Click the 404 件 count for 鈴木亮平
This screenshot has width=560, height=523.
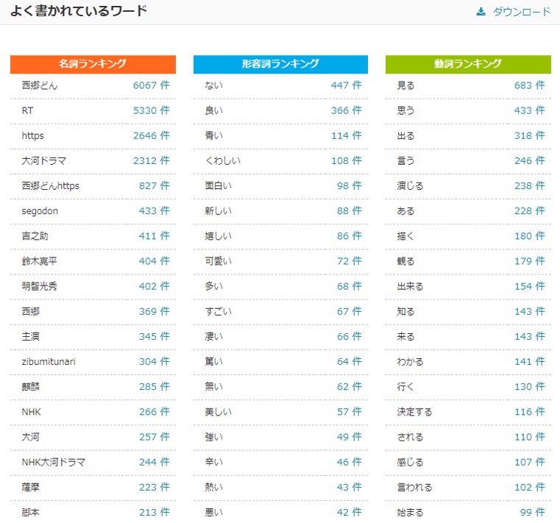(154, 261)
